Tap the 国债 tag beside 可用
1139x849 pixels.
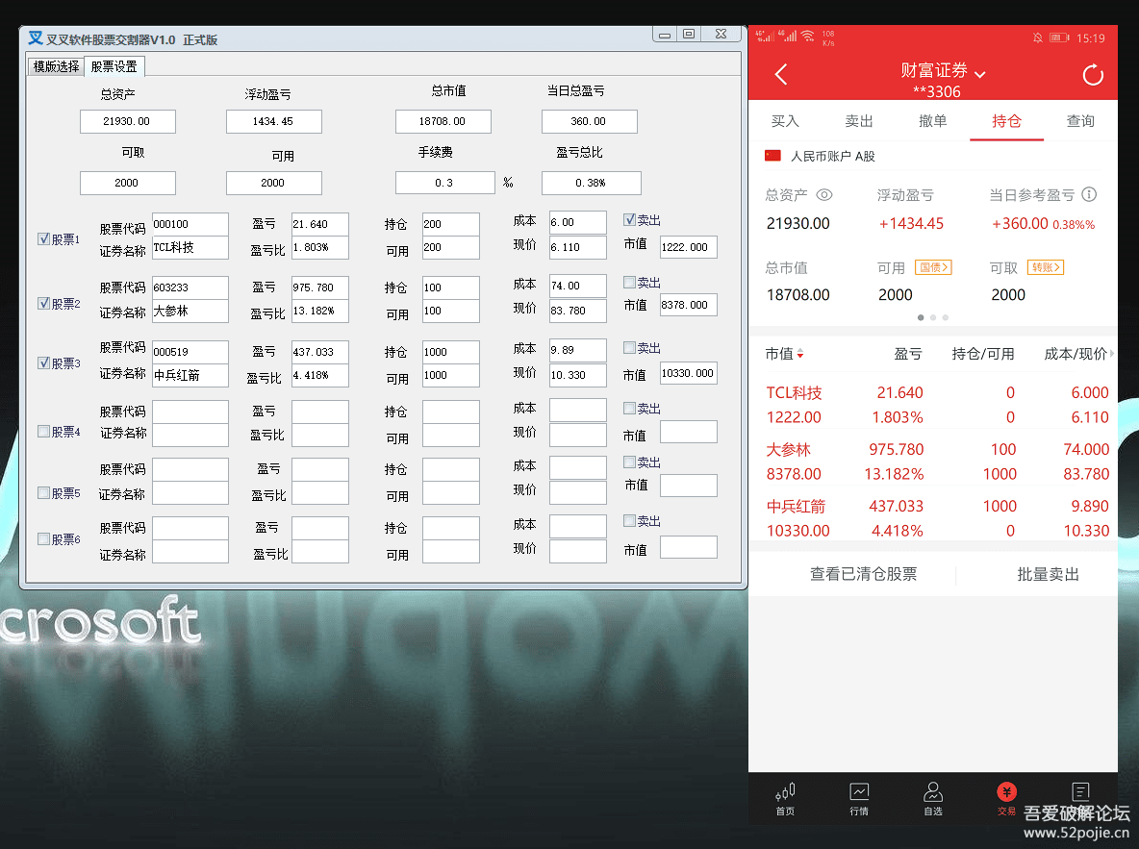[933, 267]
